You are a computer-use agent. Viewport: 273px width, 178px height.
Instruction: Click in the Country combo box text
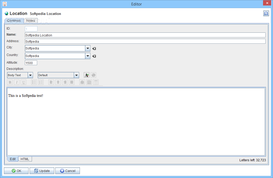click(55, 56)
